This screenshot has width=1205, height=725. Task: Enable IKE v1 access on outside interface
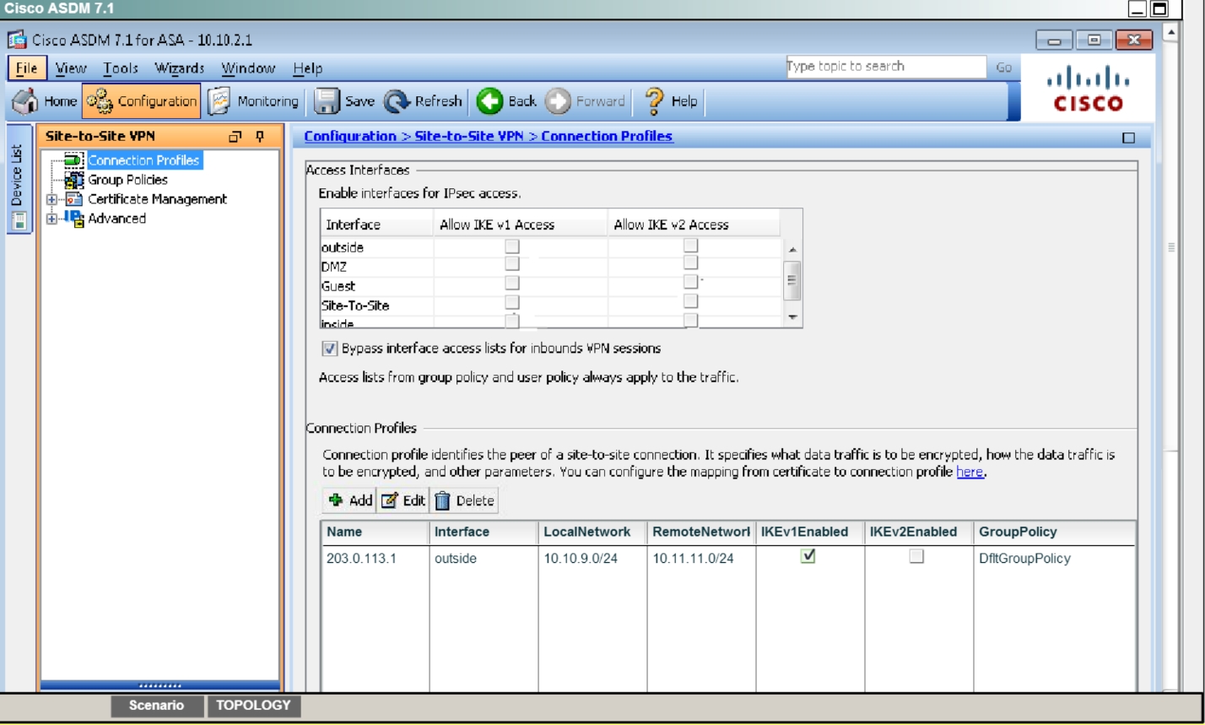tap(511, 247)
